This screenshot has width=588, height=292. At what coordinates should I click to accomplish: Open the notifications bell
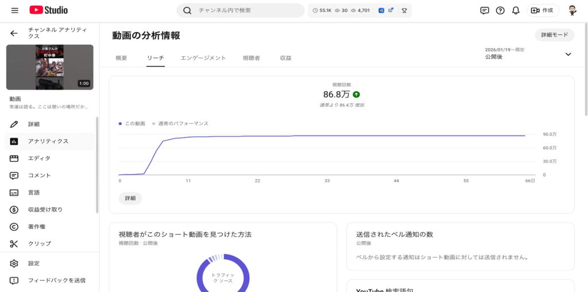pyautogui.click(x=516, y=10)
